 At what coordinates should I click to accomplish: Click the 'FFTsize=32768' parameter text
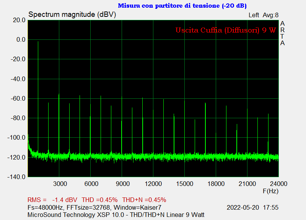tap(88, 207)
